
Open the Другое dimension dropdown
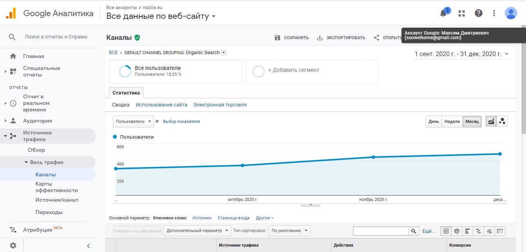265,218
